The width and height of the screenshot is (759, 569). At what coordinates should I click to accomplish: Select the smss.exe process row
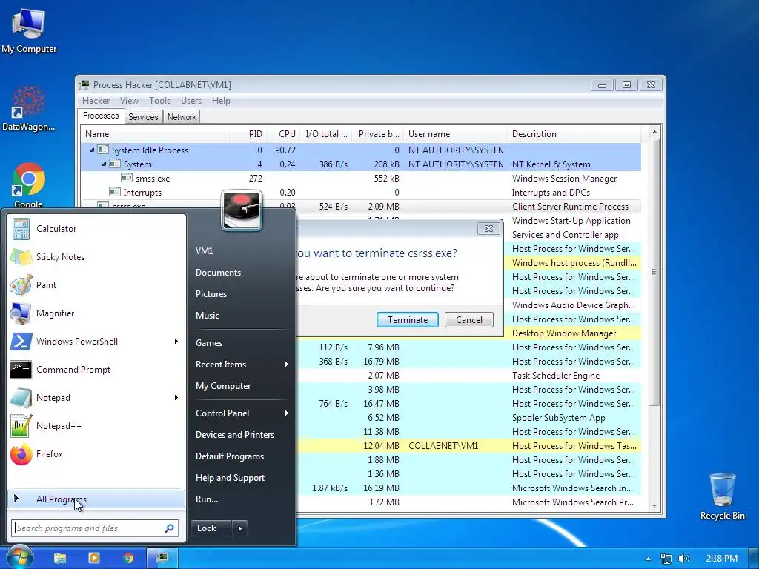361,179
